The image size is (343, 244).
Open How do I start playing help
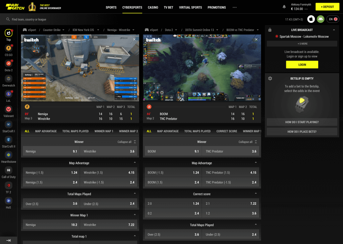coord(302,122)
